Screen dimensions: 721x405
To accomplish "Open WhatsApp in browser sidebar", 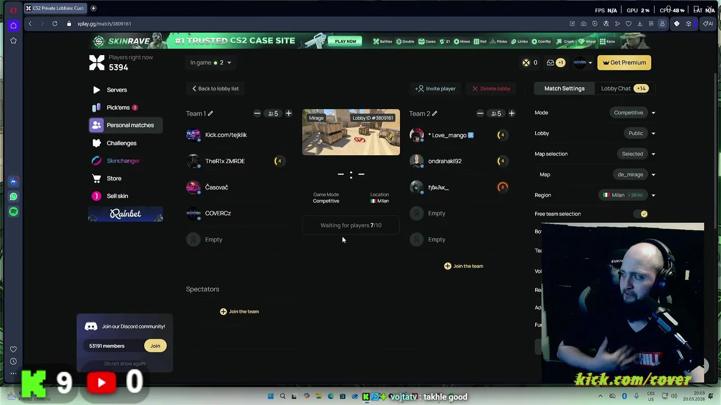I will 13,196.
